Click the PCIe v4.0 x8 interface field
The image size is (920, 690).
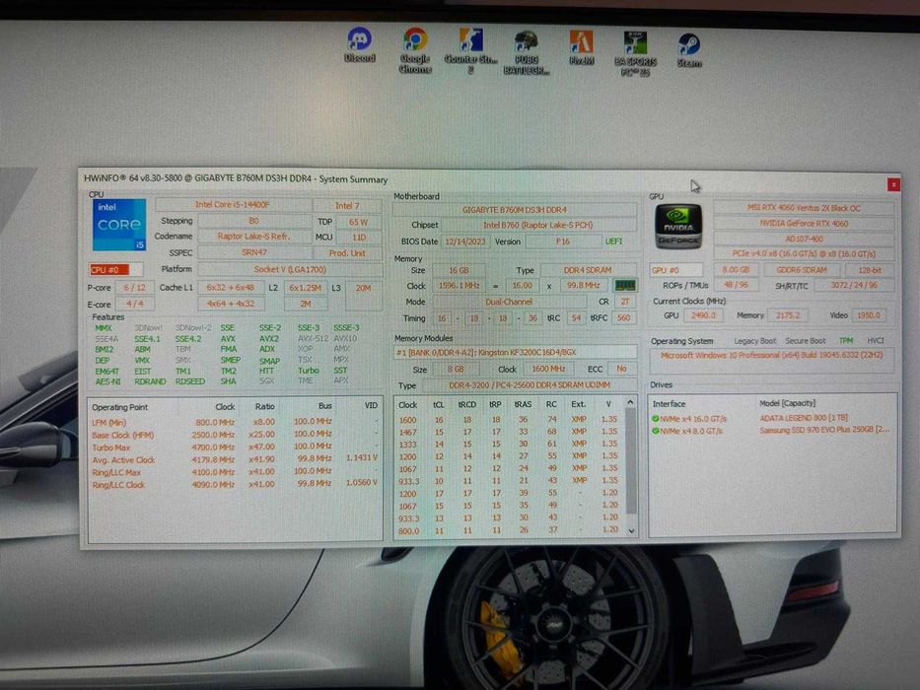click(804, 254)
